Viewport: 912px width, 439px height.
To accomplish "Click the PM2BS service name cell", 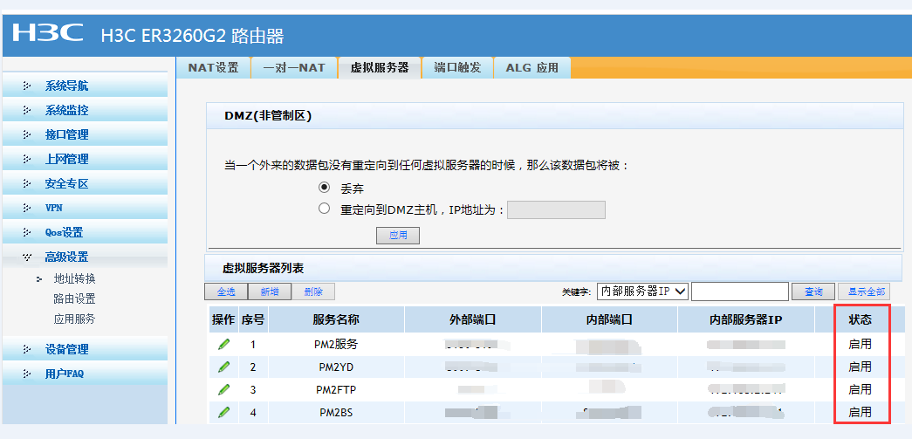I will (x=336, y=412).
